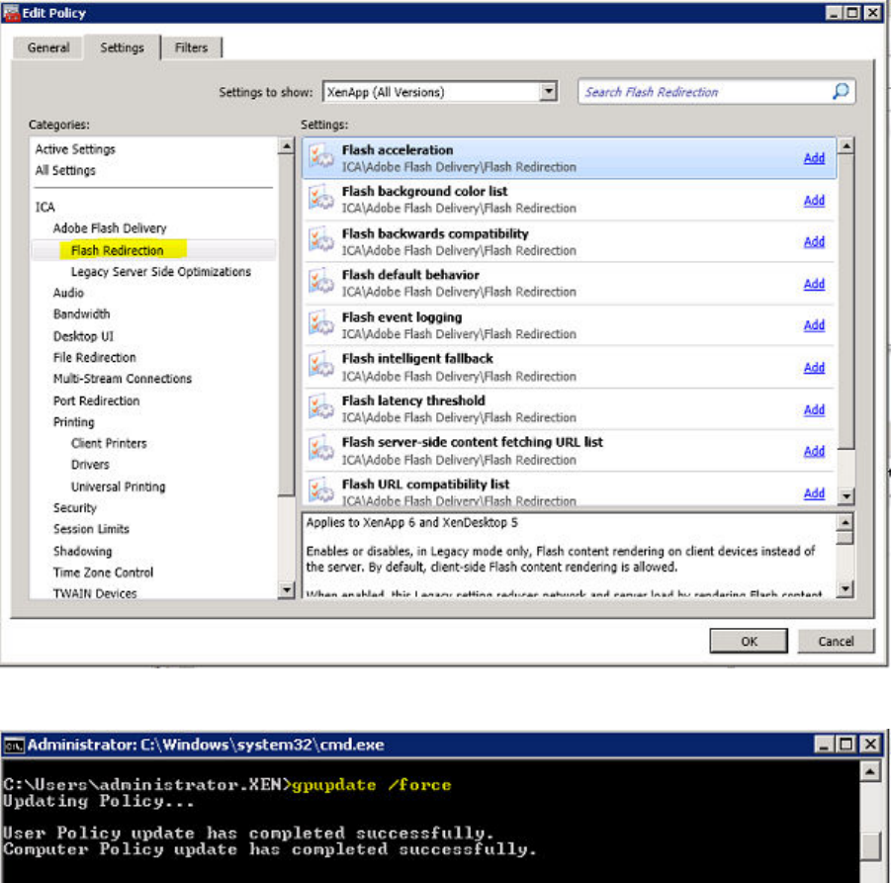The height and width of the screenshot is (883, 891).
Task: Click the Cancel button
Action: (x=836, y=641)
